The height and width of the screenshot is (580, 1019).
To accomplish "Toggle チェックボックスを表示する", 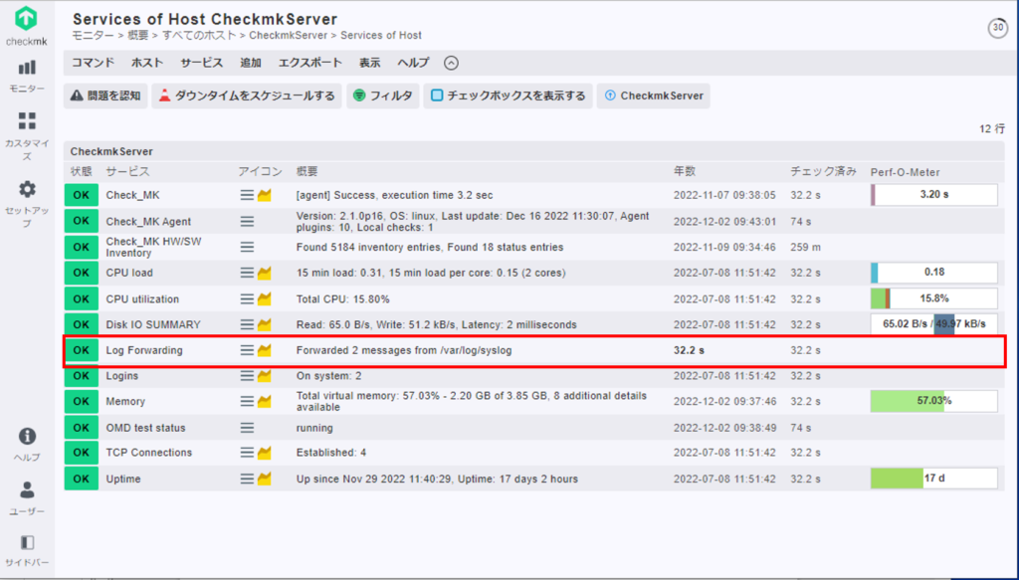I will (508, 96).
